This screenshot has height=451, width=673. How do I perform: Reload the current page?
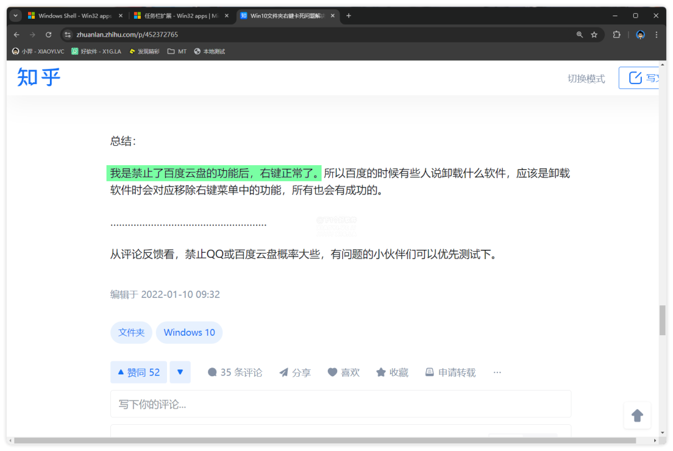pos(49,35)
